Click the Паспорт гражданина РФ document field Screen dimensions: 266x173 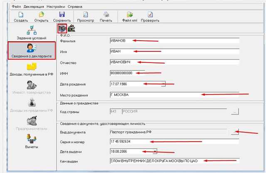(x=168, y=132)
